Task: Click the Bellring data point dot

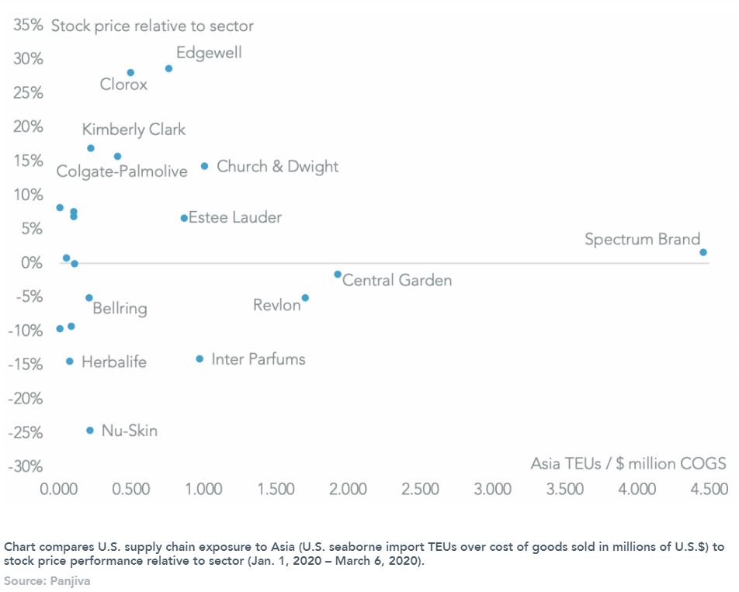Action: point(89,297)
